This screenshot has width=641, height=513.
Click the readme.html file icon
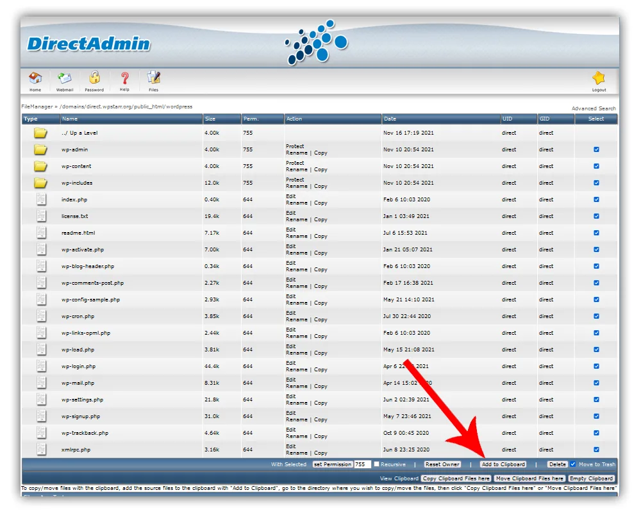tap(41, 233)
